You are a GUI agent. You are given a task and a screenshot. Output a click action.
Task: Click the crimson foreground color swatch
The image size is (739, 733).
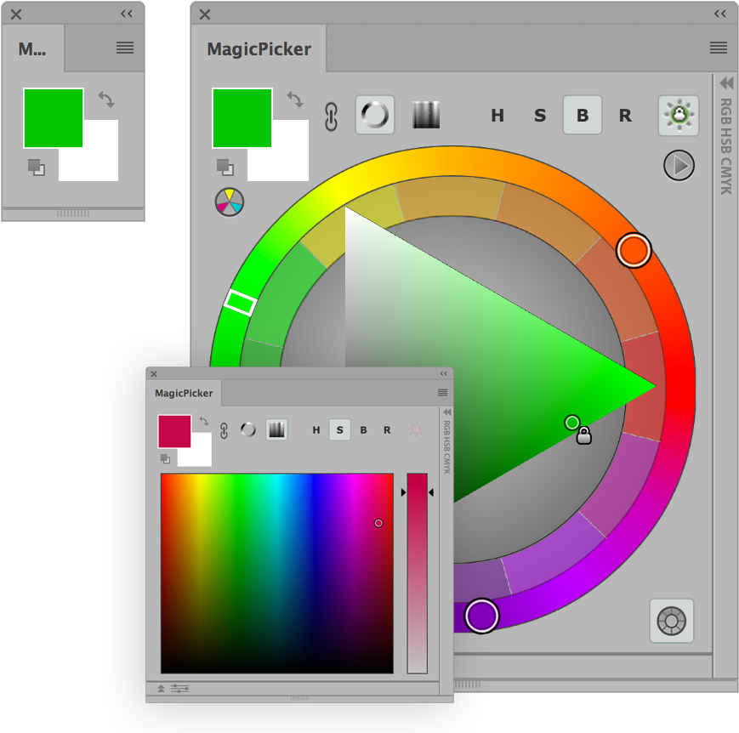point(174,431)
